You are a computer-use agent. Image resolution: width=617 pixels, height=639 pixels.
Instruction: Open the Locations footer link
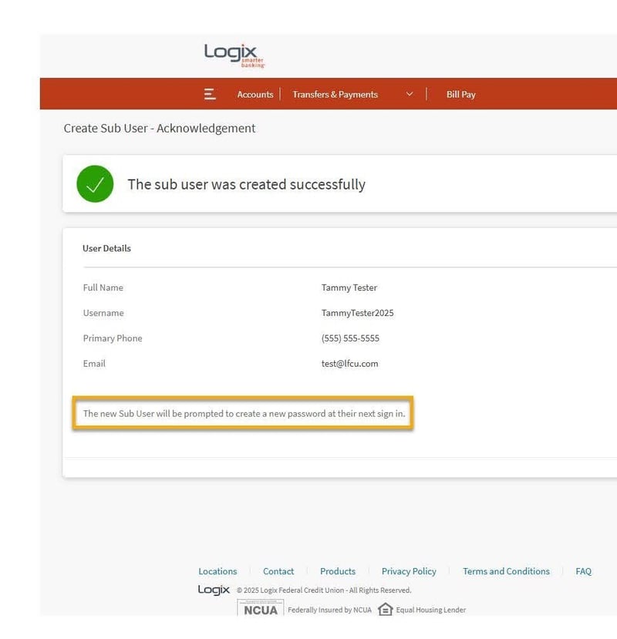click(x=217, y=571)
